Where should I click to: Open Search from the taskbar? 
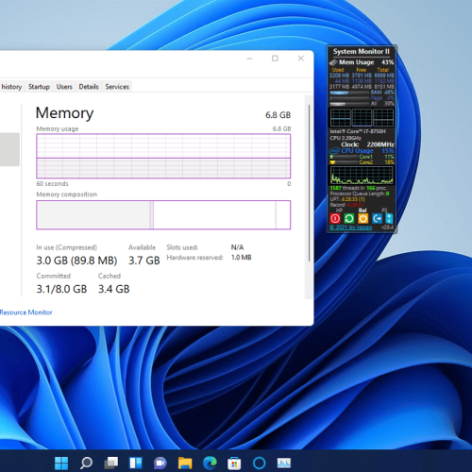[x=86, y=463]
